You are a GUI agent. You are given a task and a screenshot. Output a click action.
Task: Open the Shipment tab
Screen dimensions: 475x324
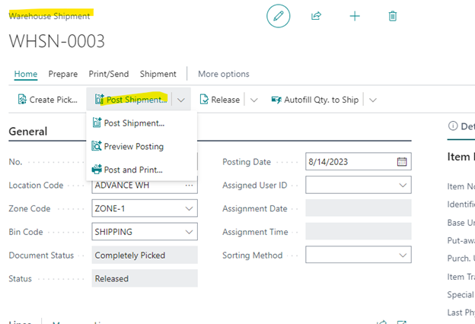(x=158, y=74)
